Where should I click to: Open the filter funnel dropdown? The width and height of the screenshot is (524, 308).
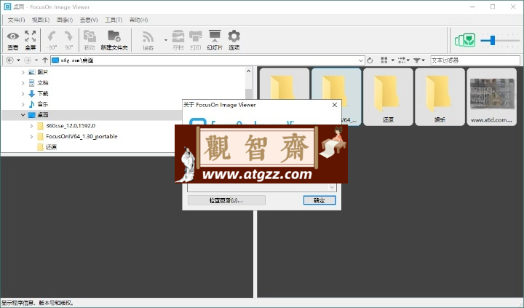click(x=419, y=60)
